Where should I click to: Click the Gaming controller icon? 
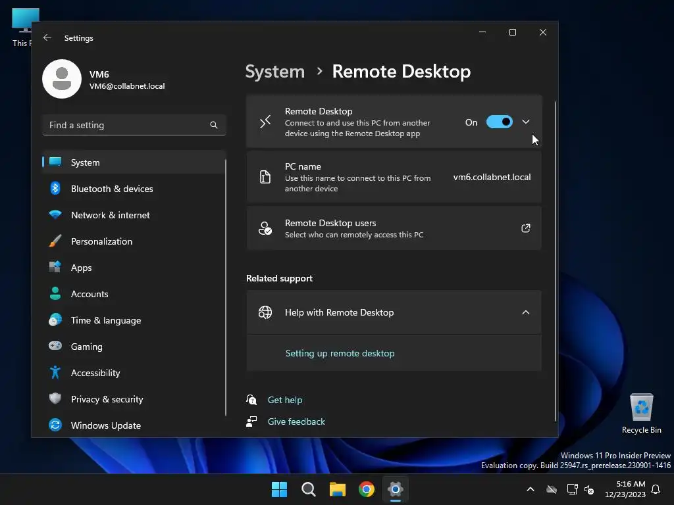pyautogui.click(x=55, y=346)
